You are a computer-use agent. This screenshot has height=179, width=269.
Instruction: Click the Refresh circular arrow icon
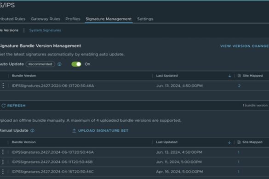coord(3,106)
